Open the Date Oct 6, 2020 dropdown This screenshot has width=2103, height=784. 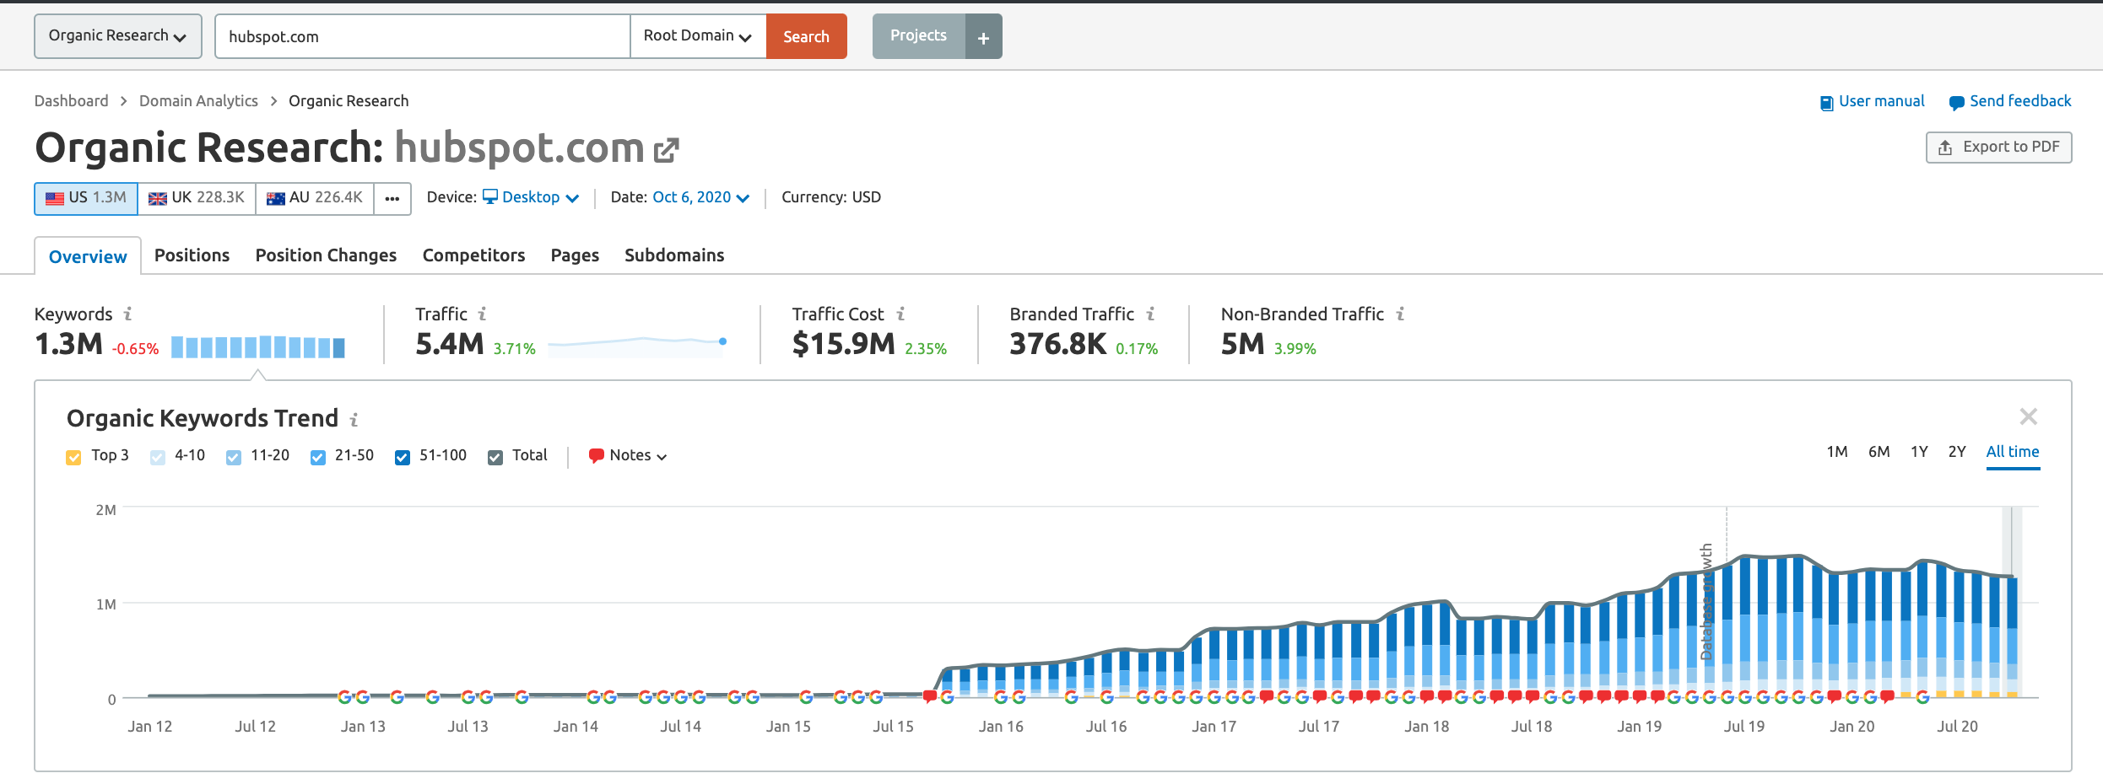[x=700, y=197]
